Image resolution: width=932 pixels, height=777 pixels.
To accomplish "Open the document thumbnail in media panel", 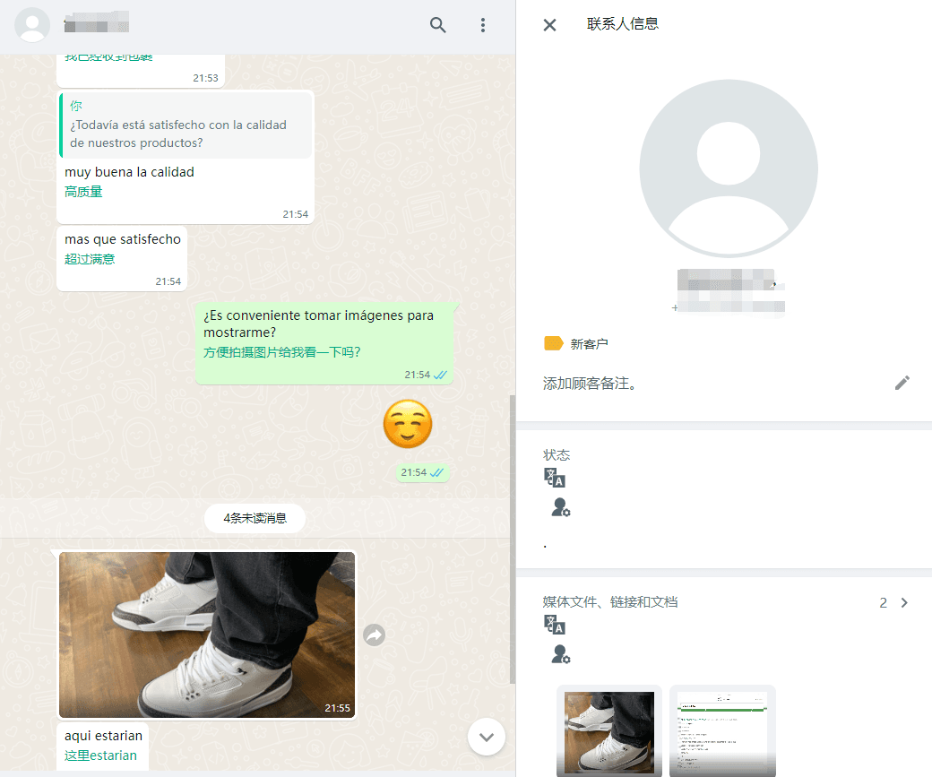I will click(x=722, y=730).
